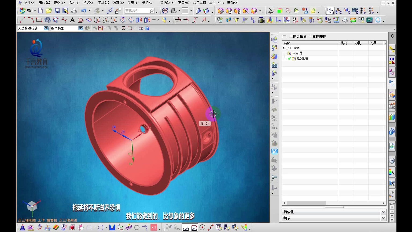
Task: Open the 文件 menu
Action: tap(29, 3)
